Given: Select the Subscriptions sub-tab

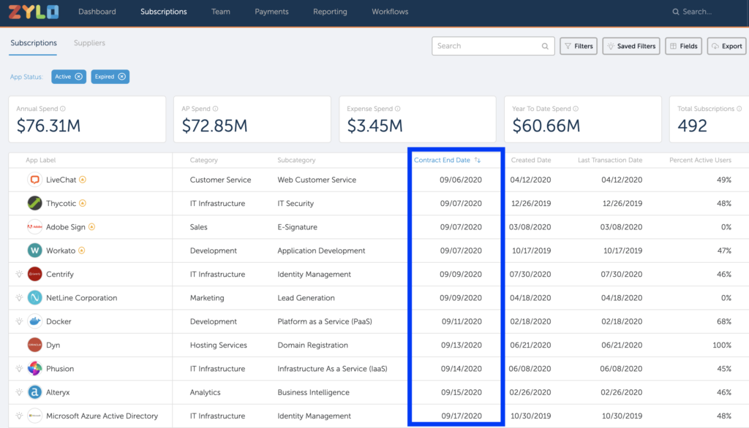Looking at the screenshot, I should click(x=34, y=43).
